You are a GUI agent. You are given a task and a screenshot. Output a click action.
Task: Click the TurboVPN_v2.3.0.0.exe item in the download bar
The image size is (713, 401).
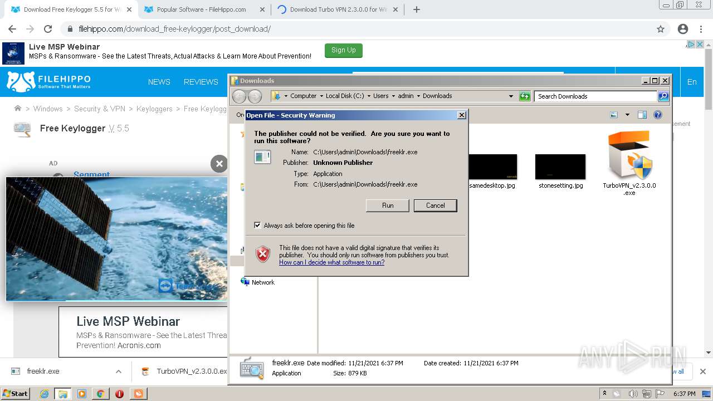pyautogui.click(x=184, y=371)
